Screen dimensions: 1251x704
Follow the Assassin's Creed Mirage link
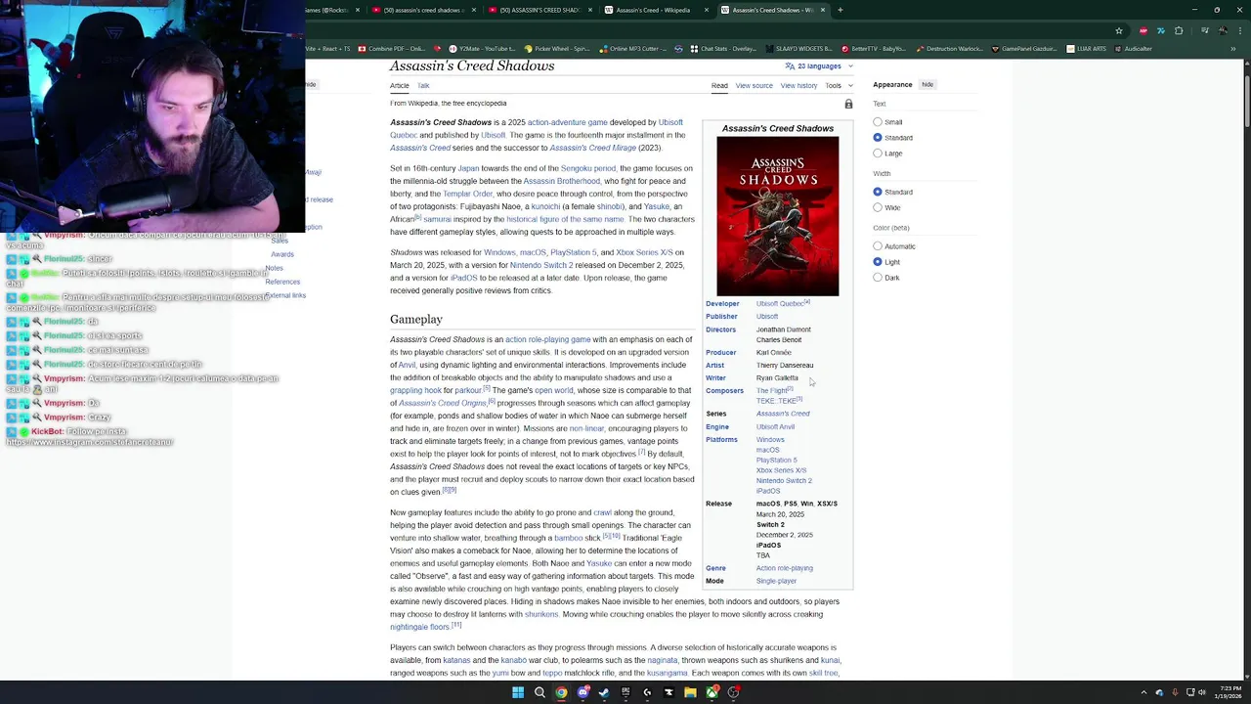592,148
